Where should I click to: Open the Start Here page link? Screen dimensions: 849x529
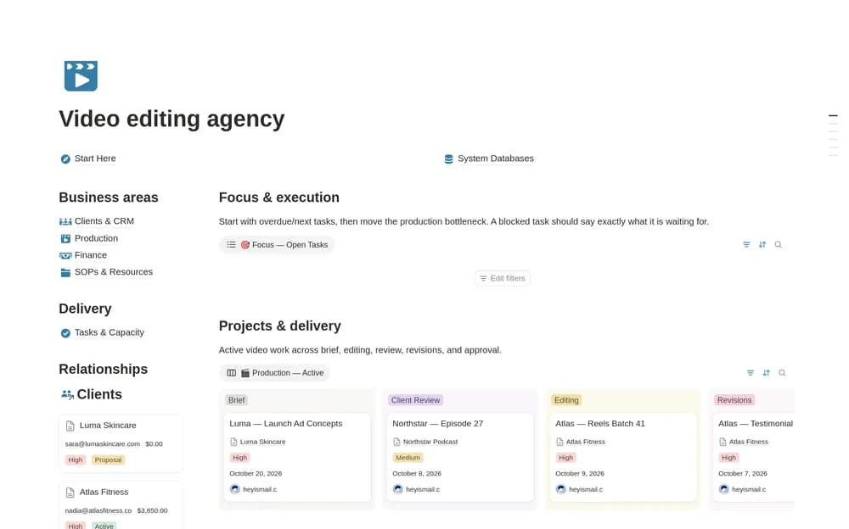point(95,159)
